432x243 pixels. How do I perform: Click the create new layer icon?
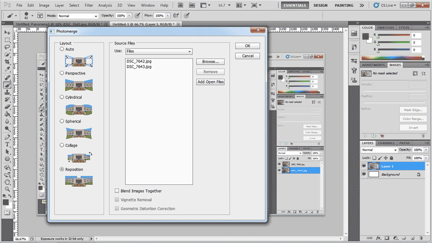click(x=412, y=238)
